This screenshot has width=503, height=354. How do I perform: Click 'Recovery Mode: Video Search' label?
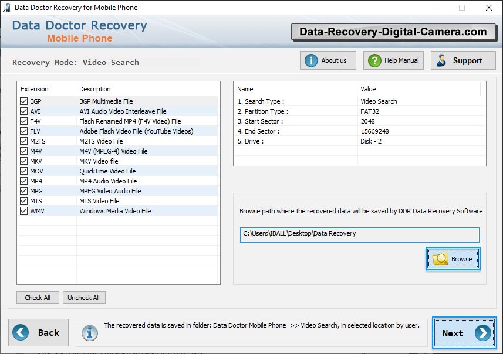coord(76,62)
